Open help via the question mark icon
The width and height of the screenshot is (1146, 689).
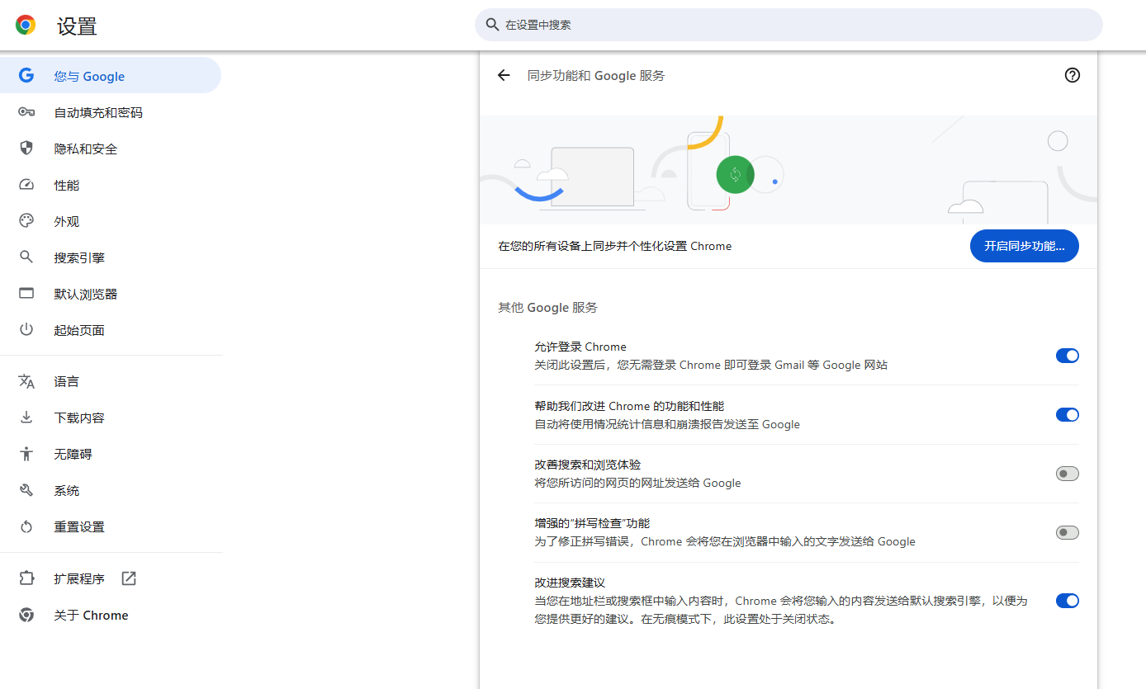[1073, 75]
